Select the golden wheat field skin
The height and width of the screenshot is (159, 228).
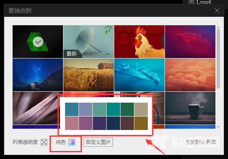coord(89,75)
